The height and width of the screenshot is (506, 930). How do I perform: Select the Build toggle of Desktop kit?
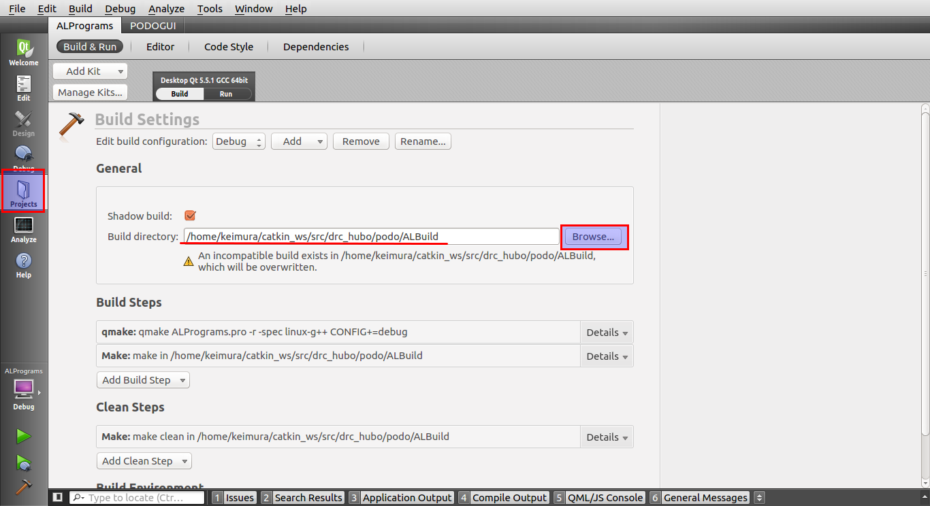click(x=180, y=94)
